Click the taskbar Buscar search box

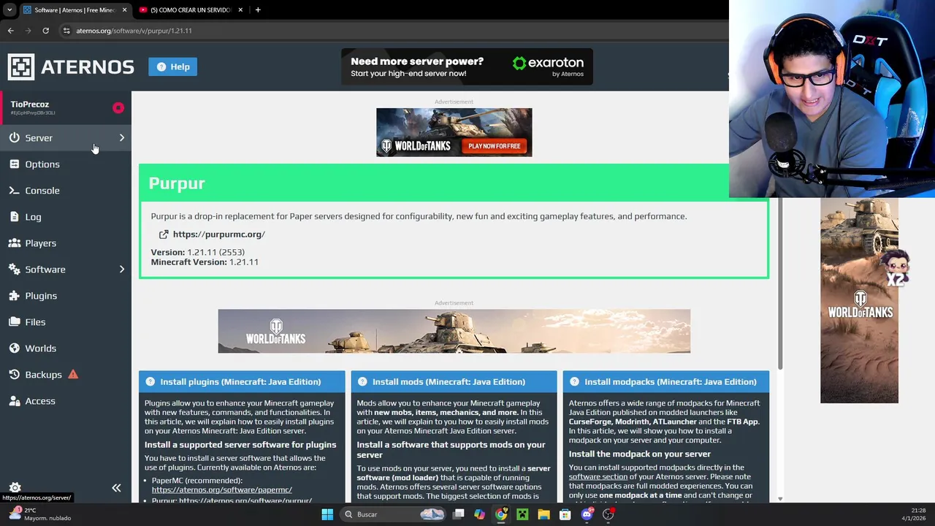coord(394,514)
